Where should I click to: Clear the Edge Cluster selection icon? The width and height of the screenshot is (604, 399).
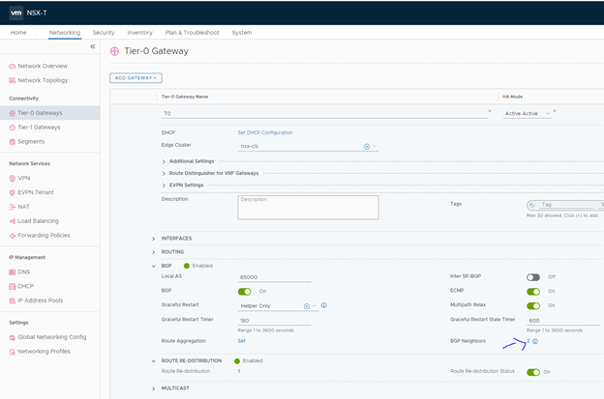[367, 147]
